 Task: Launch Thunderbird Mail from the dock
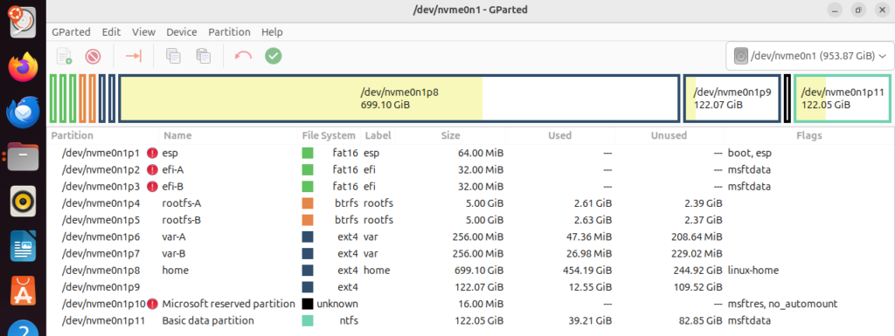23,111
